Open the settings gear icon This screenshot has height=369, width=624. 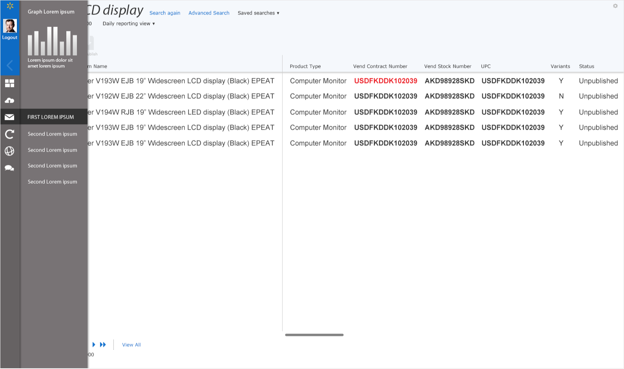point(615,6)
